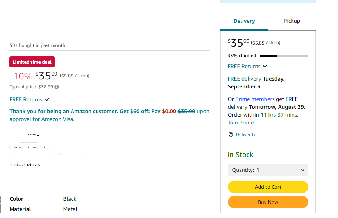Open the Quantity dropdown
The image size is (338, 218).
point(268,170)
